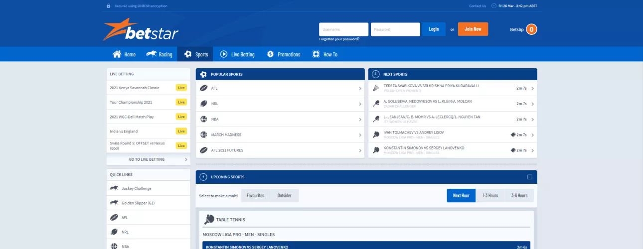The image size is (643, 249).
Task: Open the Betslip counter badge
Action: click(531, 29)
